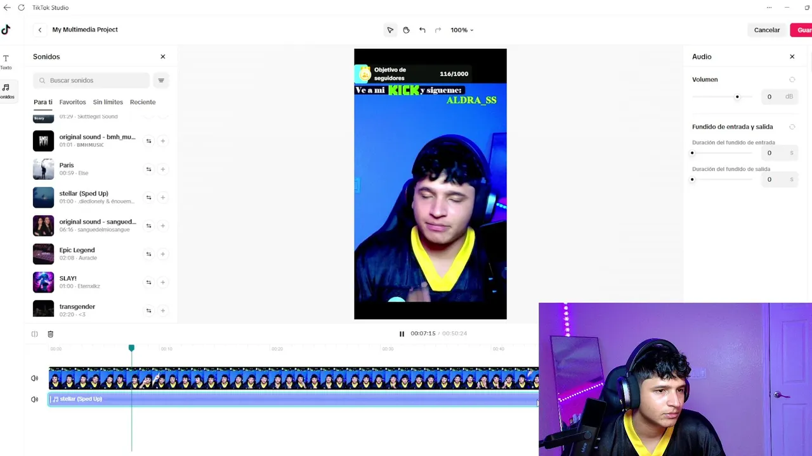This screenshot has width=812, height=456.
Task: Delete the selected clip with trash icon
Action: click(50, 334)
